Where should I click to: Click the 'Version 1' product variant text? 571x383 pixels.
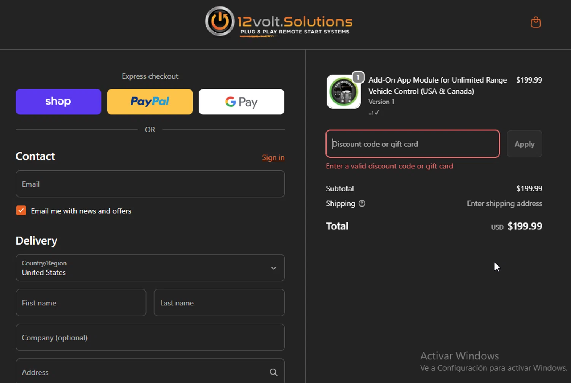pyautogui.click(x=381, y=102)
